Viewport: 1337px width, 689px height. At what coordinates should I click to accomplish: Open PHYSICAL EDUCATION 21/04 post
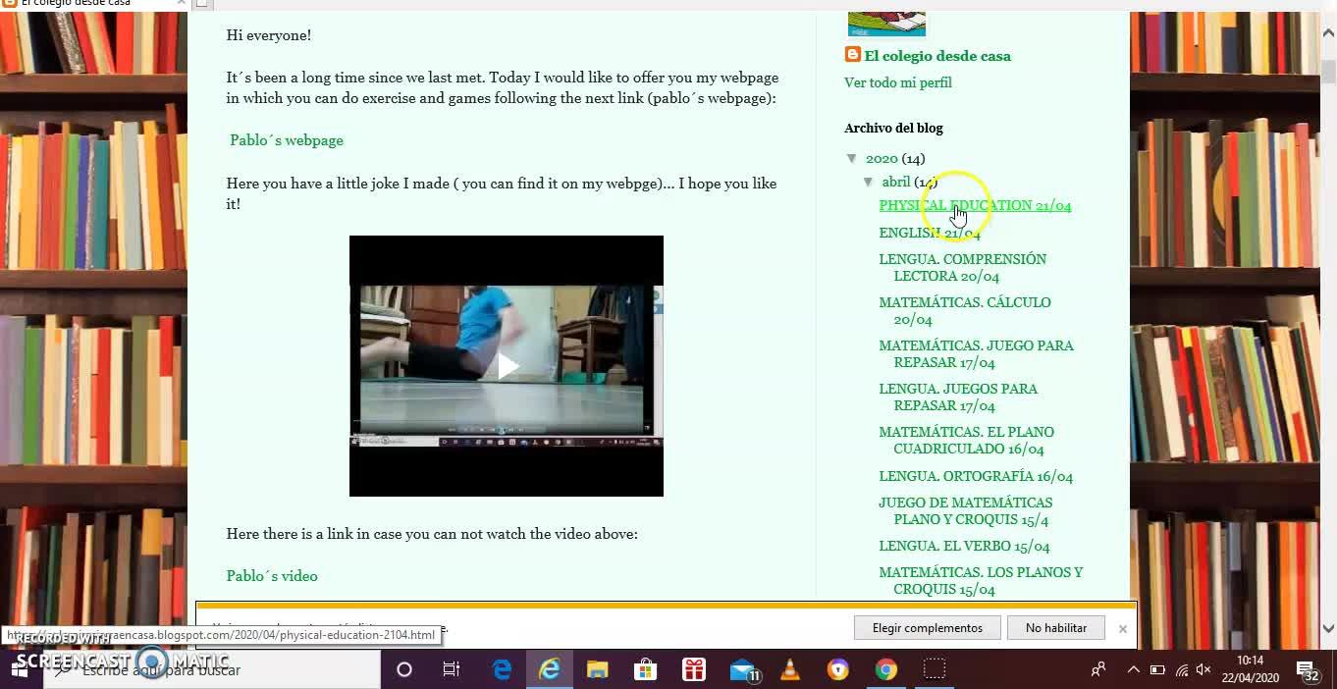[x=975, y=205]
